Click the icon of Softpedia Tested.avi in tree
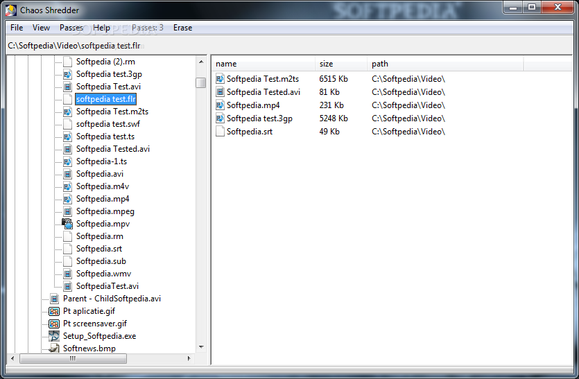The width and height of the screenshot is (579, 379). [x=67, y=149]
